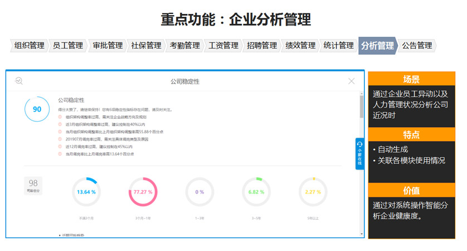This screenshot has width=467, height=251.
Task: Click the pink 77.27% donut chart
Action: tap(143, 192)
